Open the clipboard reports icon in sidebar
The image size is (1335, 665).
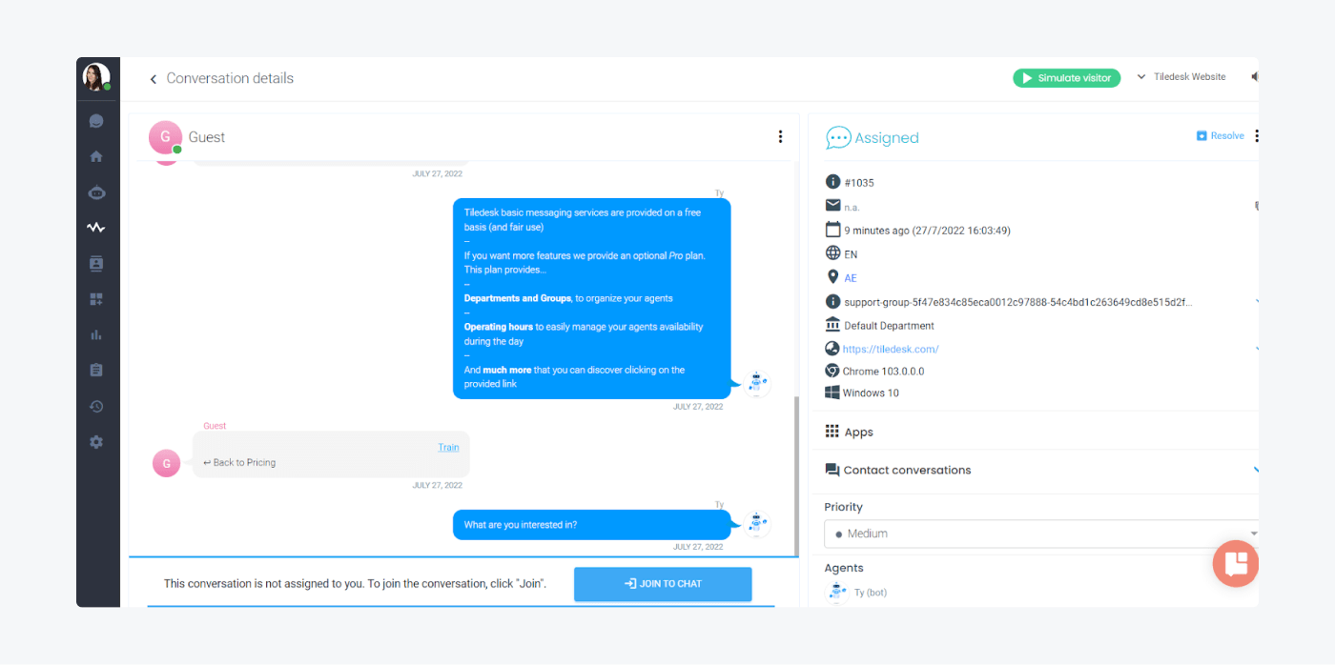[96, 370]
